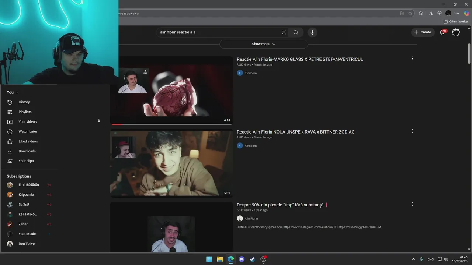Launch Copilot from the Edge toolbar

pyautogui.click(x=466, y=13)
